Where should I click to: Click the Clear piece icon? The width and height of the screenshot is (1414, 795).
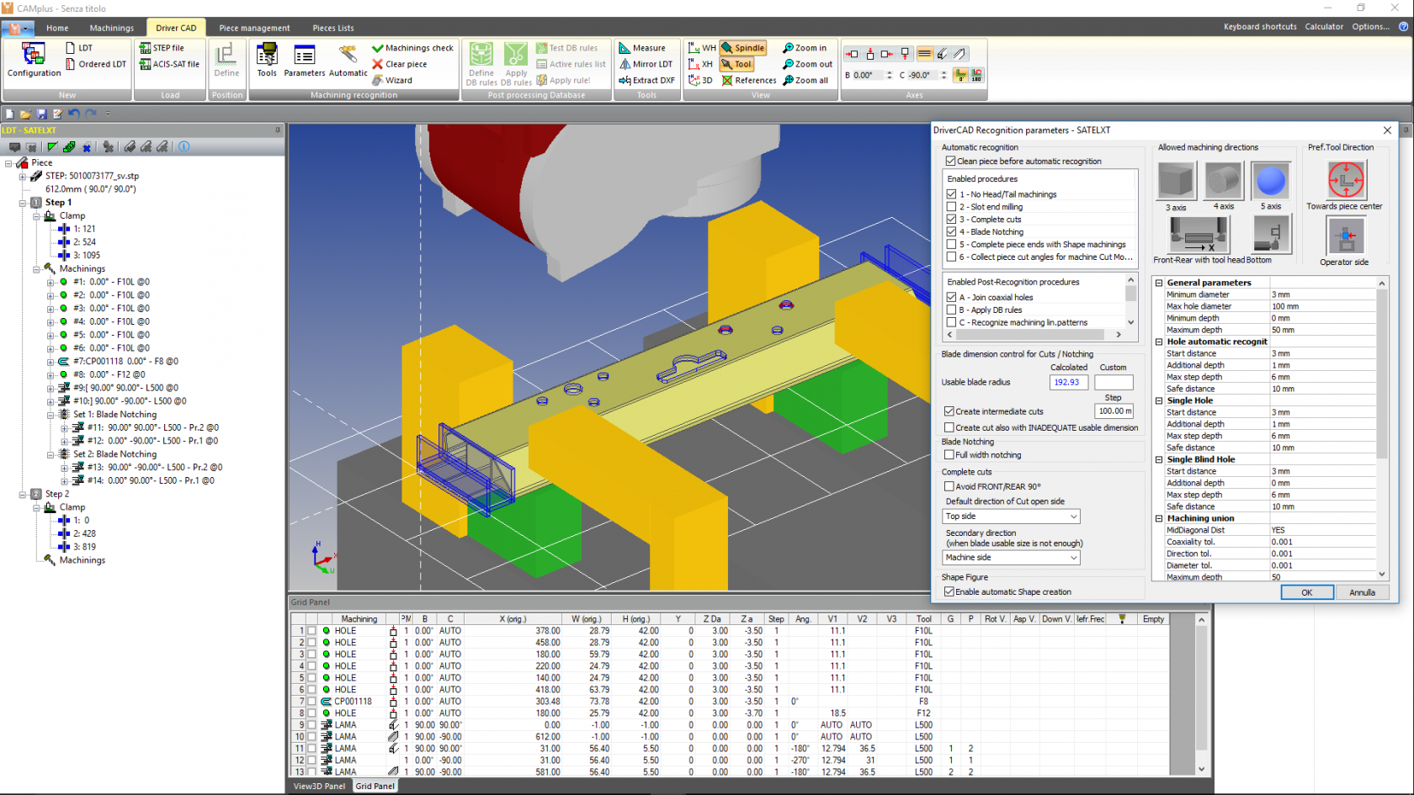pos(403,64)
